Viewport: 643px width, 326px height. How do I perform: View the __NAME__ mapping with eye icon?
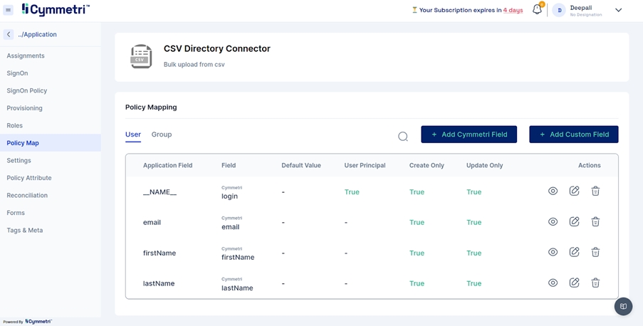pyautogui.click(x=553, y=191)
